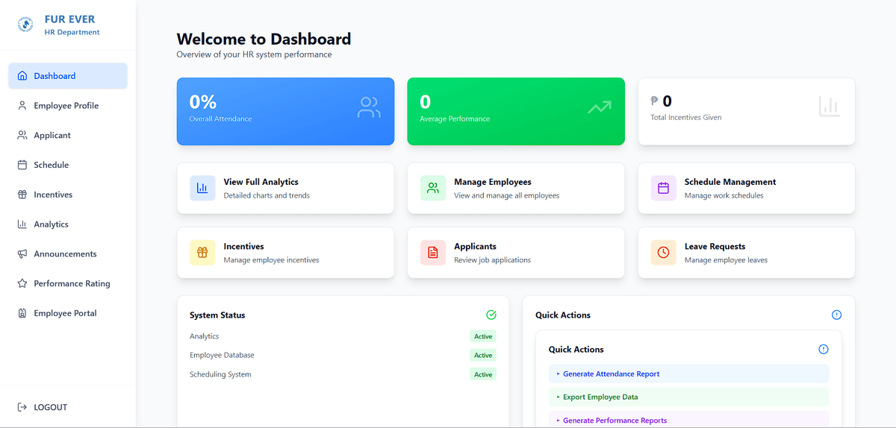
Task: Click the info icon beside outer Quick Actions
Action: click(x=836, y=315)
